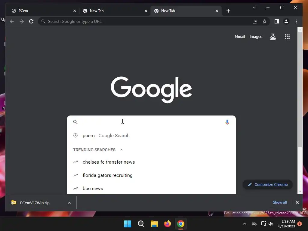Open the Search Labs flask icon
Viewport: 308px width, 231px height.
[x=273, y=36]
